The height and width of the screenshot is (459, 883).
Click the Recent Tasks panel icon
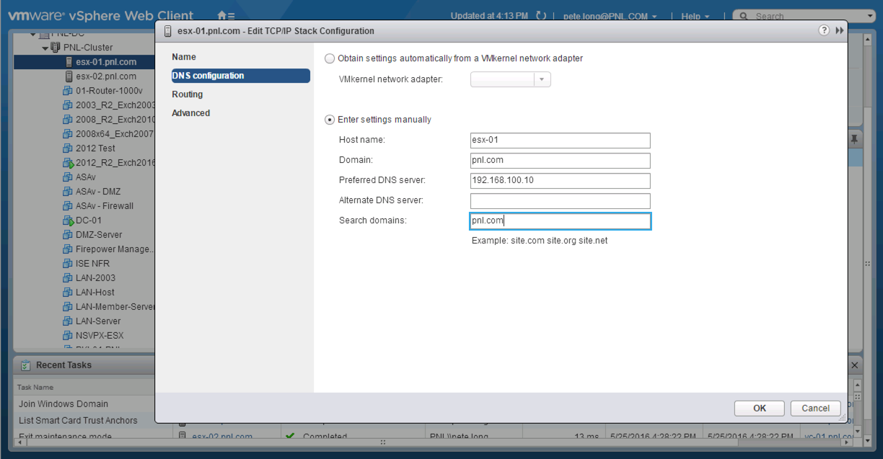pos(26,365)
